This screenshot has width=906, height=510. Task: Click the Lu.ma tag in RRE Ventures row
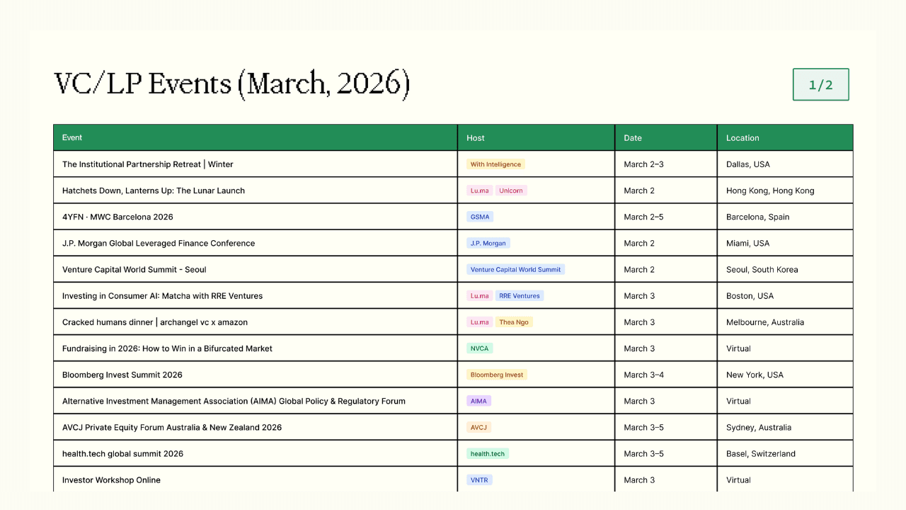tap(479, 295)
